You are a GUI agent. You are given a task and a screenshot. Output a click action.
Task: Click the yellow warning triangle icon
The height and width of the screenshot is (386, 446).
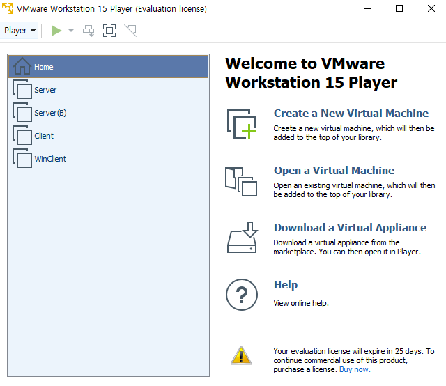tap(241, 355)
